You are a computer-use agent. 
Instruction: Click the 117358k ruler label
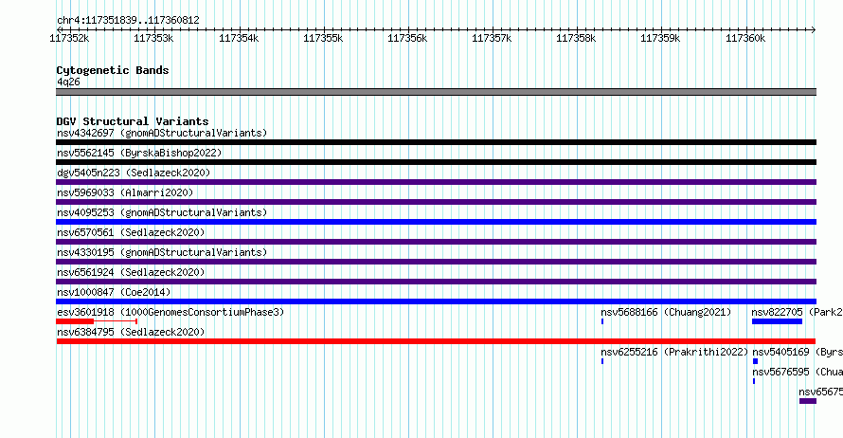click(x=576, y=38)
